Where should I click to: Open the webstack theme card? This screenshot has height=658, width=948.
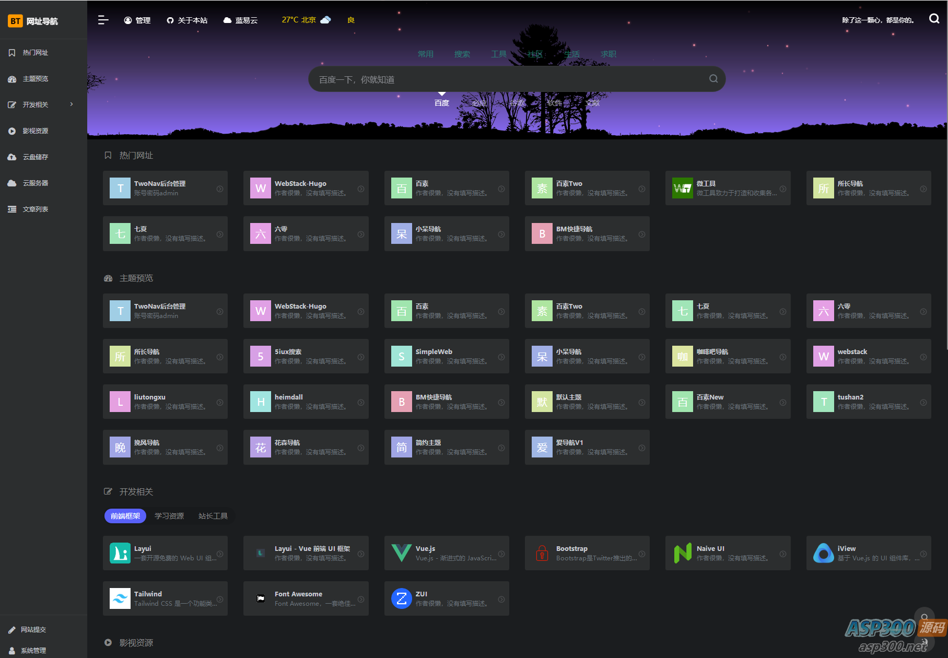click(x=869, y=356)
